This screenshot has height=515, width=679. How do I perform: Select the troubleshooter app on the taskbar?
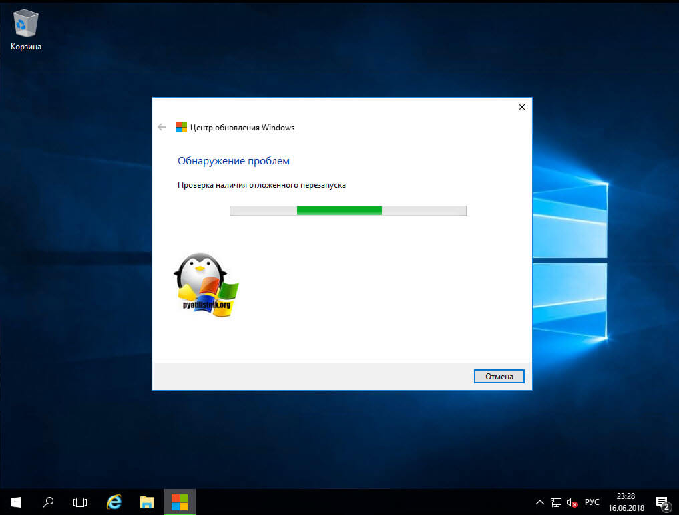click(180, 502)
